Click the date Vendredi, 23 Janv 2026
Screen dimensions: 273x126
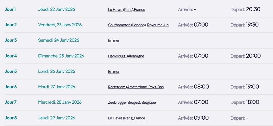(60, 25)
